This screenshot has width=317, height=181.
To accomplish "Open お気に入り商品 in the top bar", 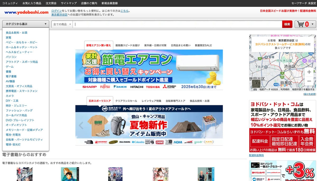I will (32, 3).
